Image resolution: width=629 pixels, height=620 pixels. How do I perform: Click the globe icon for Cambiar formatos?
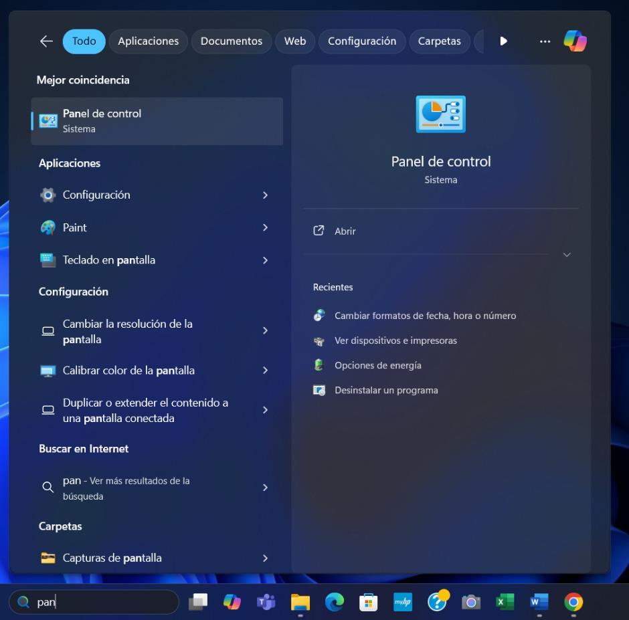(x=319, y=315)
